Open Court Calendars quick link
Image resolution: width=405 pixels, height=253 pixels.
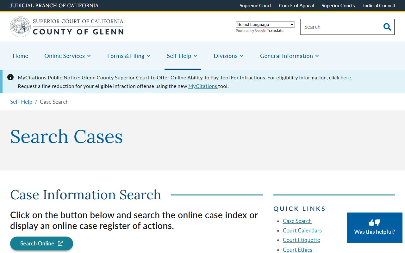click(302, 230)
